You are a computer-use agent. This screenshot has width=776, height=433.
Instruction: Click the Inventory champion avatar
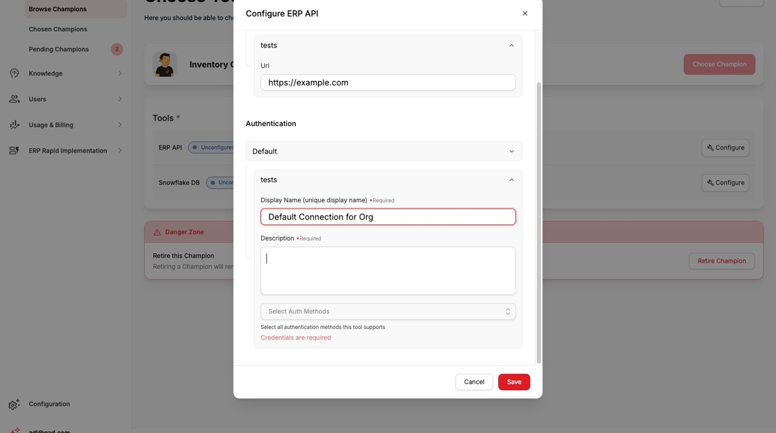(165, 64)
